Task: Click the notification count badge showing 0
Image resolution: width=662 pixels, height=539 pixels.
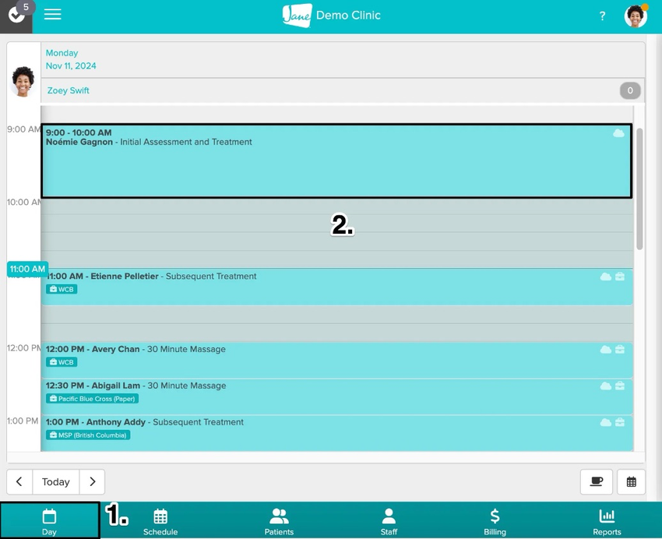Action: coord(630,90)
